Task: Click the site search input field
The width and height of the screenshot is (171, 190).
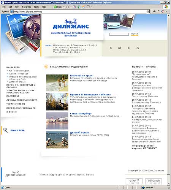Action: tap(119, 34)
